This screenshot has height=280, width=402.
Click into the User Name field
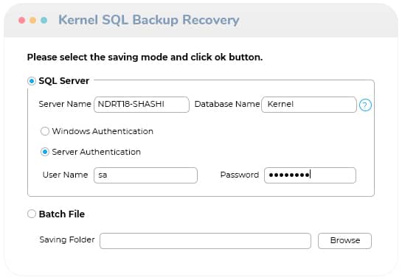[x=145, y=175]
